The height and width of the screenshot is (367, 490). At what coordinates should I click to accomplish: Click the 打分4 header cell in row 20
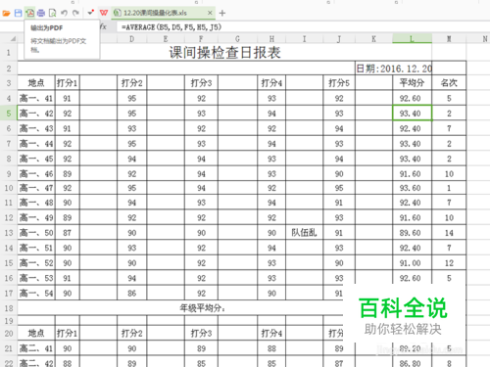click(271, 333)
